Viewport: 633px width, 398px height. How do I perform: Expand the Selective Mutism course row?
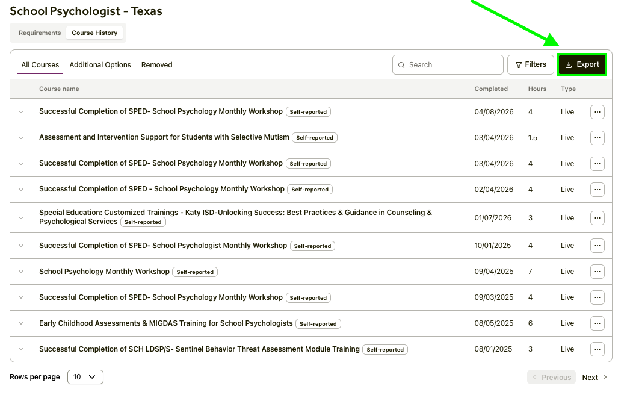click(x=21, y=138)
